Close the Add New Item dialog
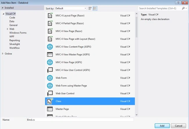Viewport: 189px width, 129px height. click(185, 3)
